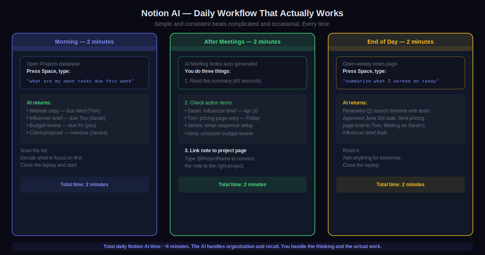The height and width of the screenshot is (255, 485).
Task: Select the "Website copy — due Wed (Tom)" item
Action: (x=63, y=110)
